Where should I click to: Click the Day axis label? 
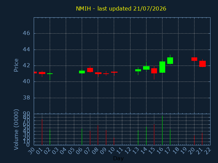pyautogui.click(x=118, y=158)
